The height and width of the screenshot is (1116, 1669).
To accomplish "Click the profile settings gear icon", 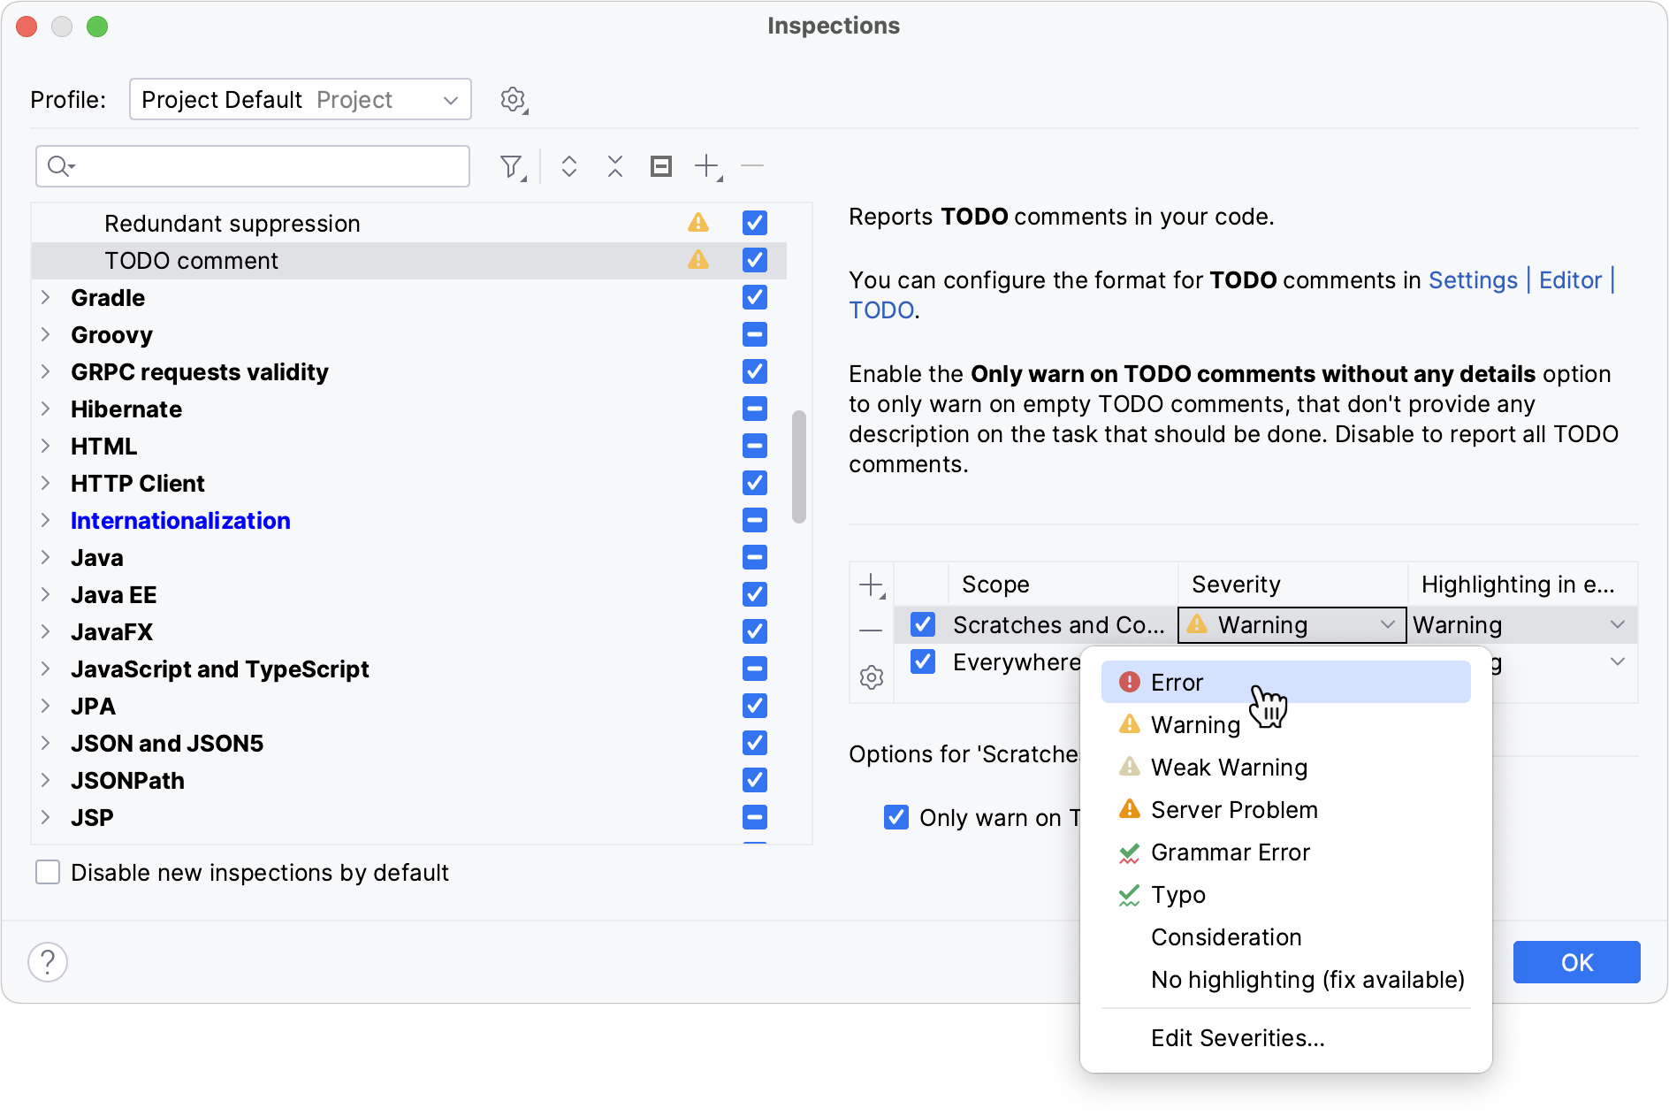I will tap(513, 99).
